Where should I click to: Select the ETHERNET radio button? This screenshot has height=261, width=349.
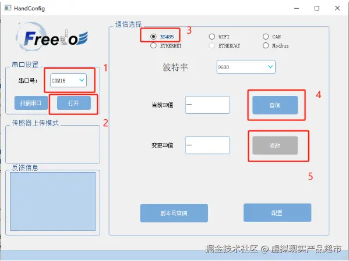[x=153, y=45]
